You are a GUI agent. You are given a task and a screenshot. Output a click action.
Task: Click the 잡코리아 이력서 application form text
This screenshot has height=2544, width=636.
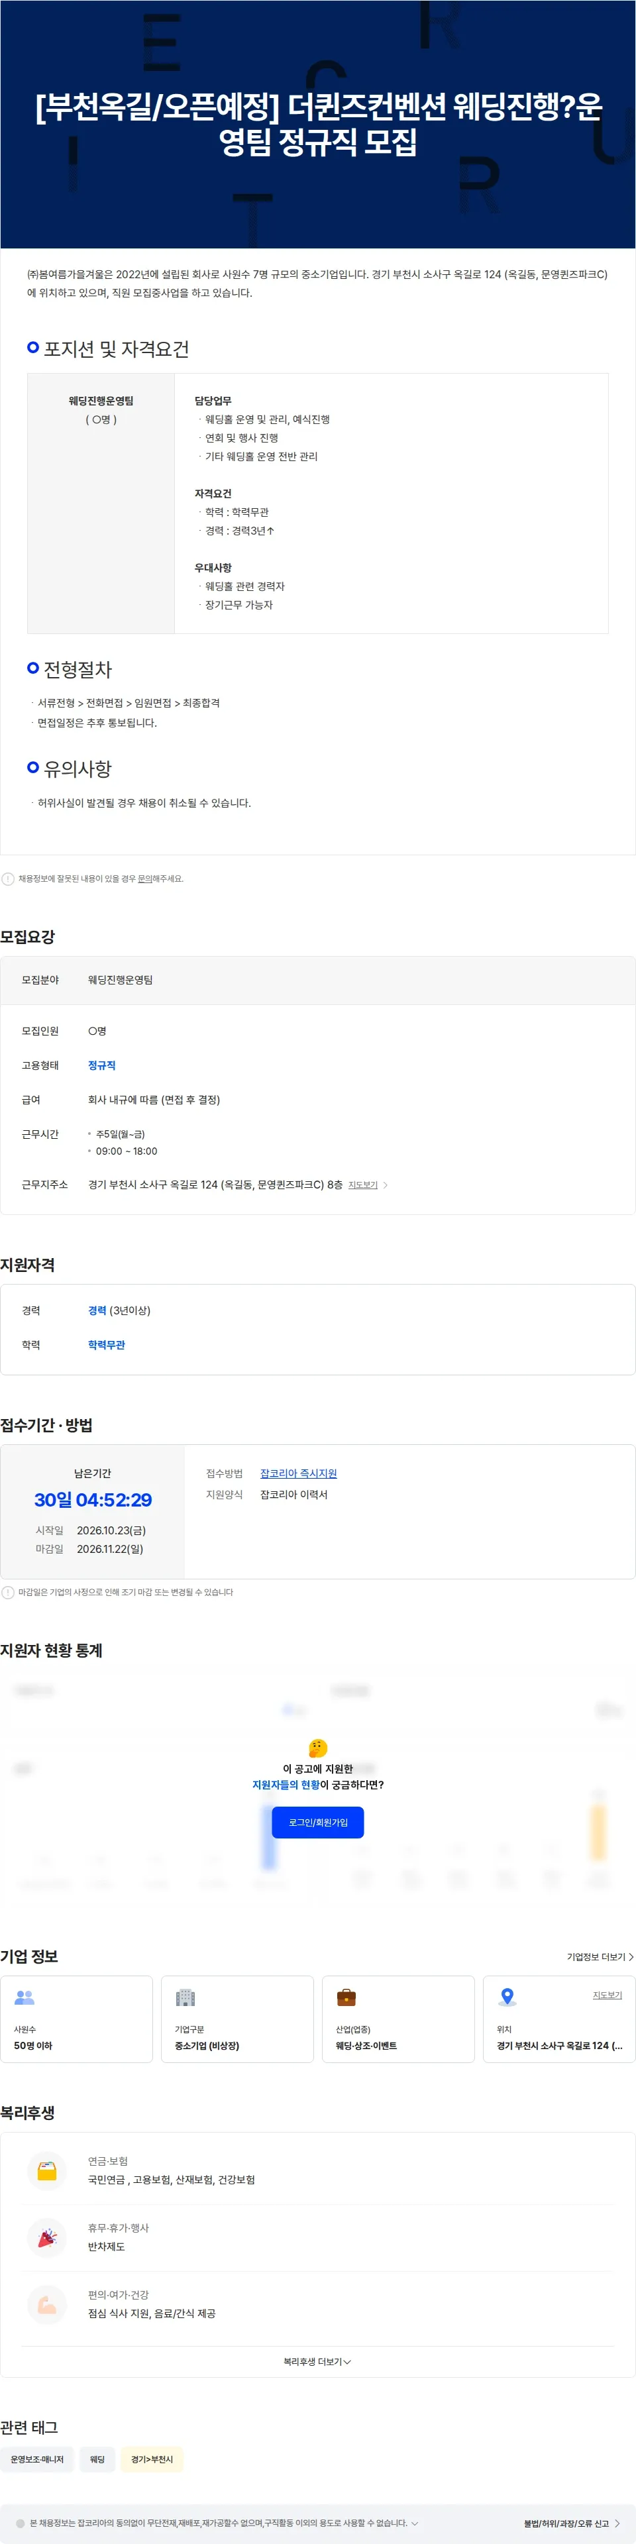point(293,1494)
